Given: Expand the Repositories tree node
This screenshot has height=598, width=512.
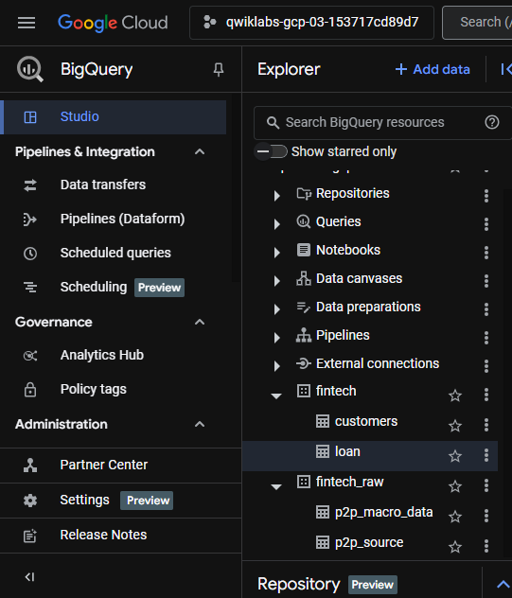Looking at the screenshot, I should [x=277, y=196].
